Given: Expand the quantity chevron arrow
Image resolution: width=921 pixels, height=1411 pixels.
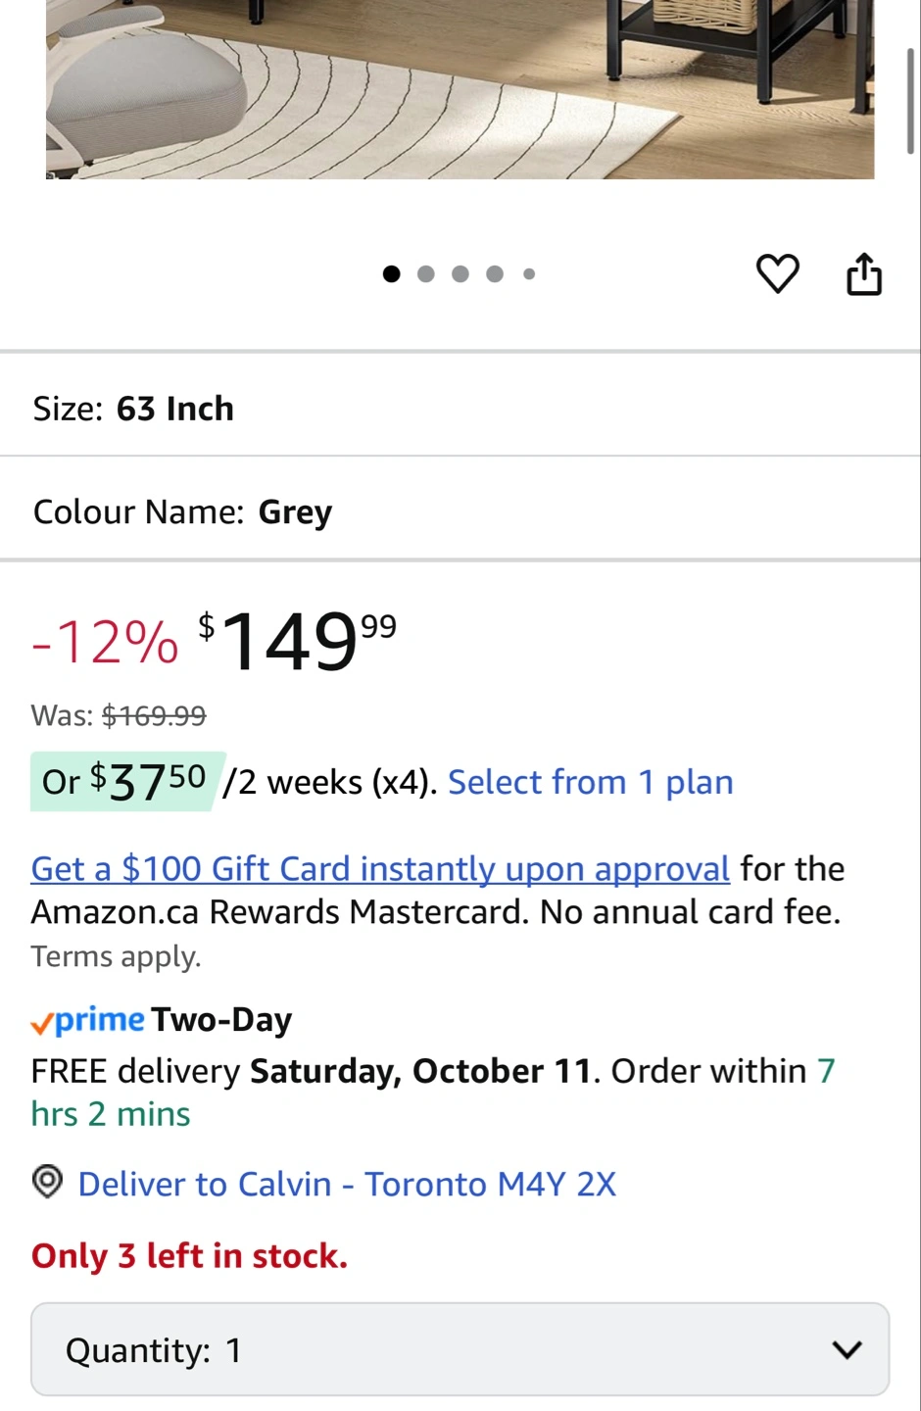Looking at the screenshot, I should coord(847,1349).
